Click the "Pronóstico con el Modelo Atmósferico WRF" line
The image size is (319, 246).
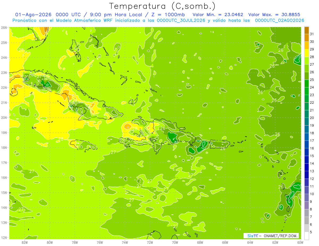63,20
